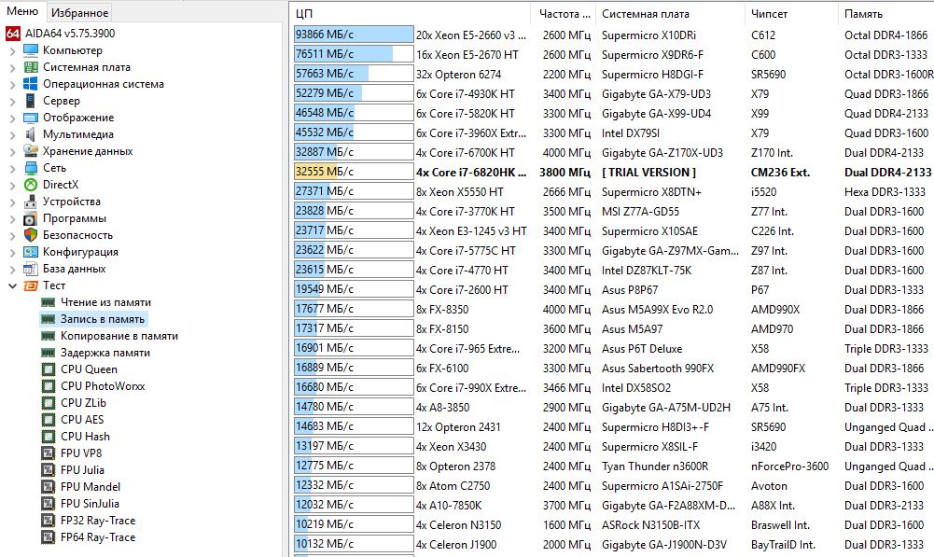Screen dimensions: 934x557
Task: Open the CPU ZLib benchmark
Action: coord(83,403)
